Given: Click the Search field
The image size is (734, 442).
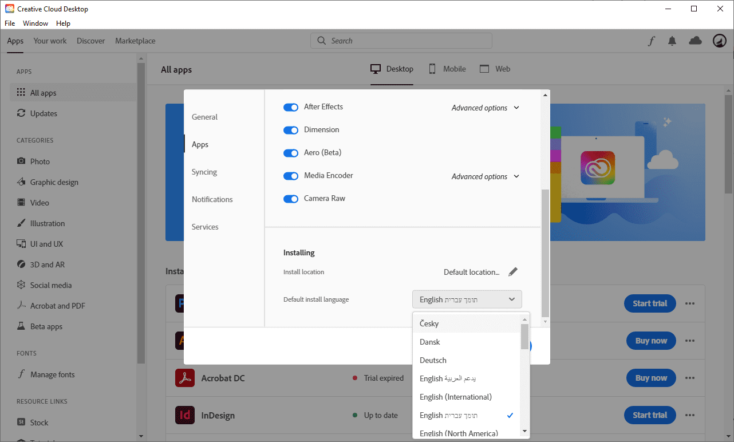Looking at the screenshot, I should pyautogui.click(x=401, y=41).
